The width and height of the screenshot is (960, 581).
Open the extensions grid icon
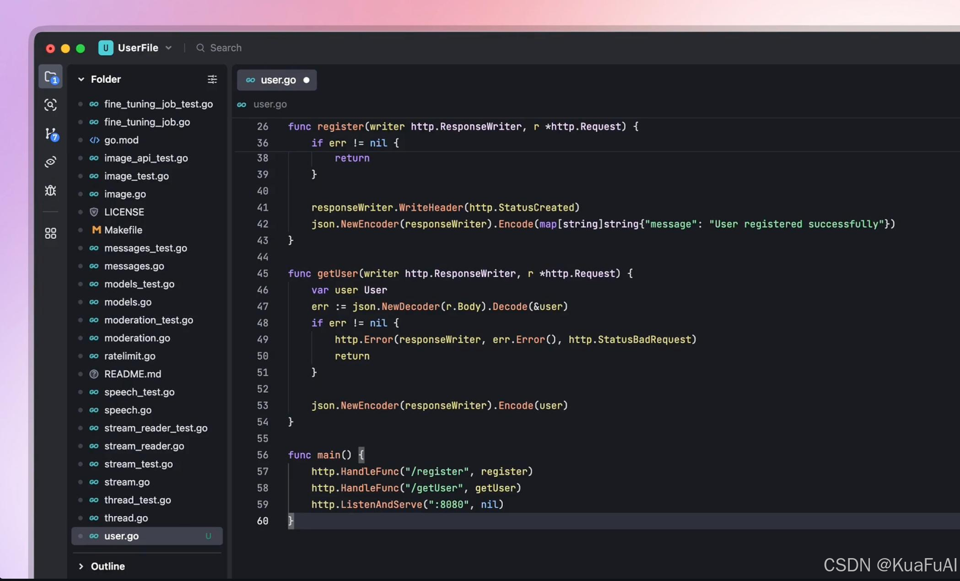point(50,233)
